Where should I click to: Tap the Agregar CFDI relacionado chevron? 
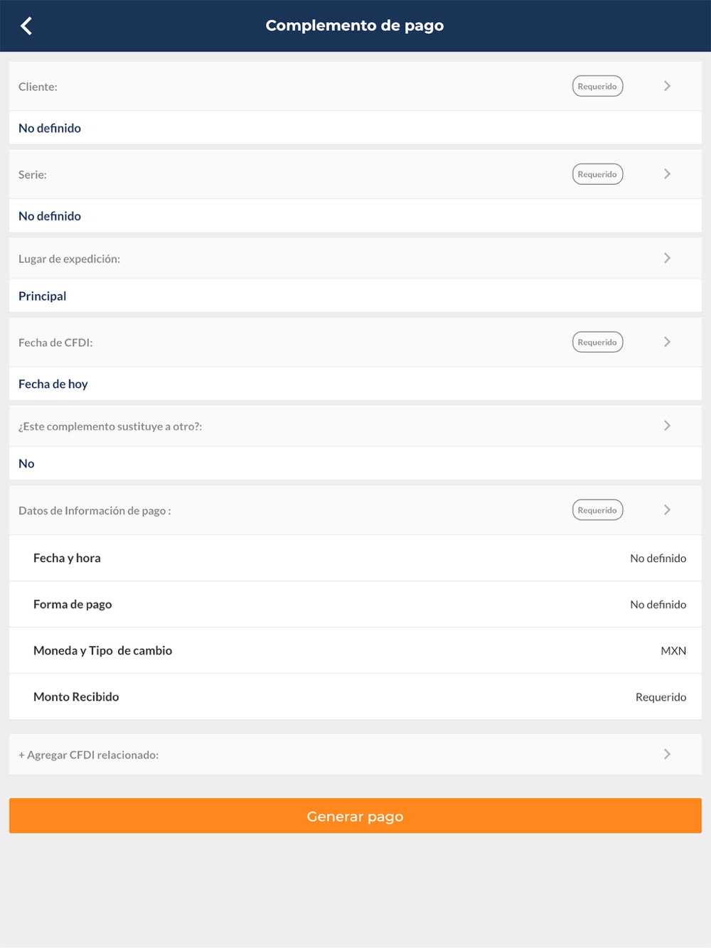point(667,754)
